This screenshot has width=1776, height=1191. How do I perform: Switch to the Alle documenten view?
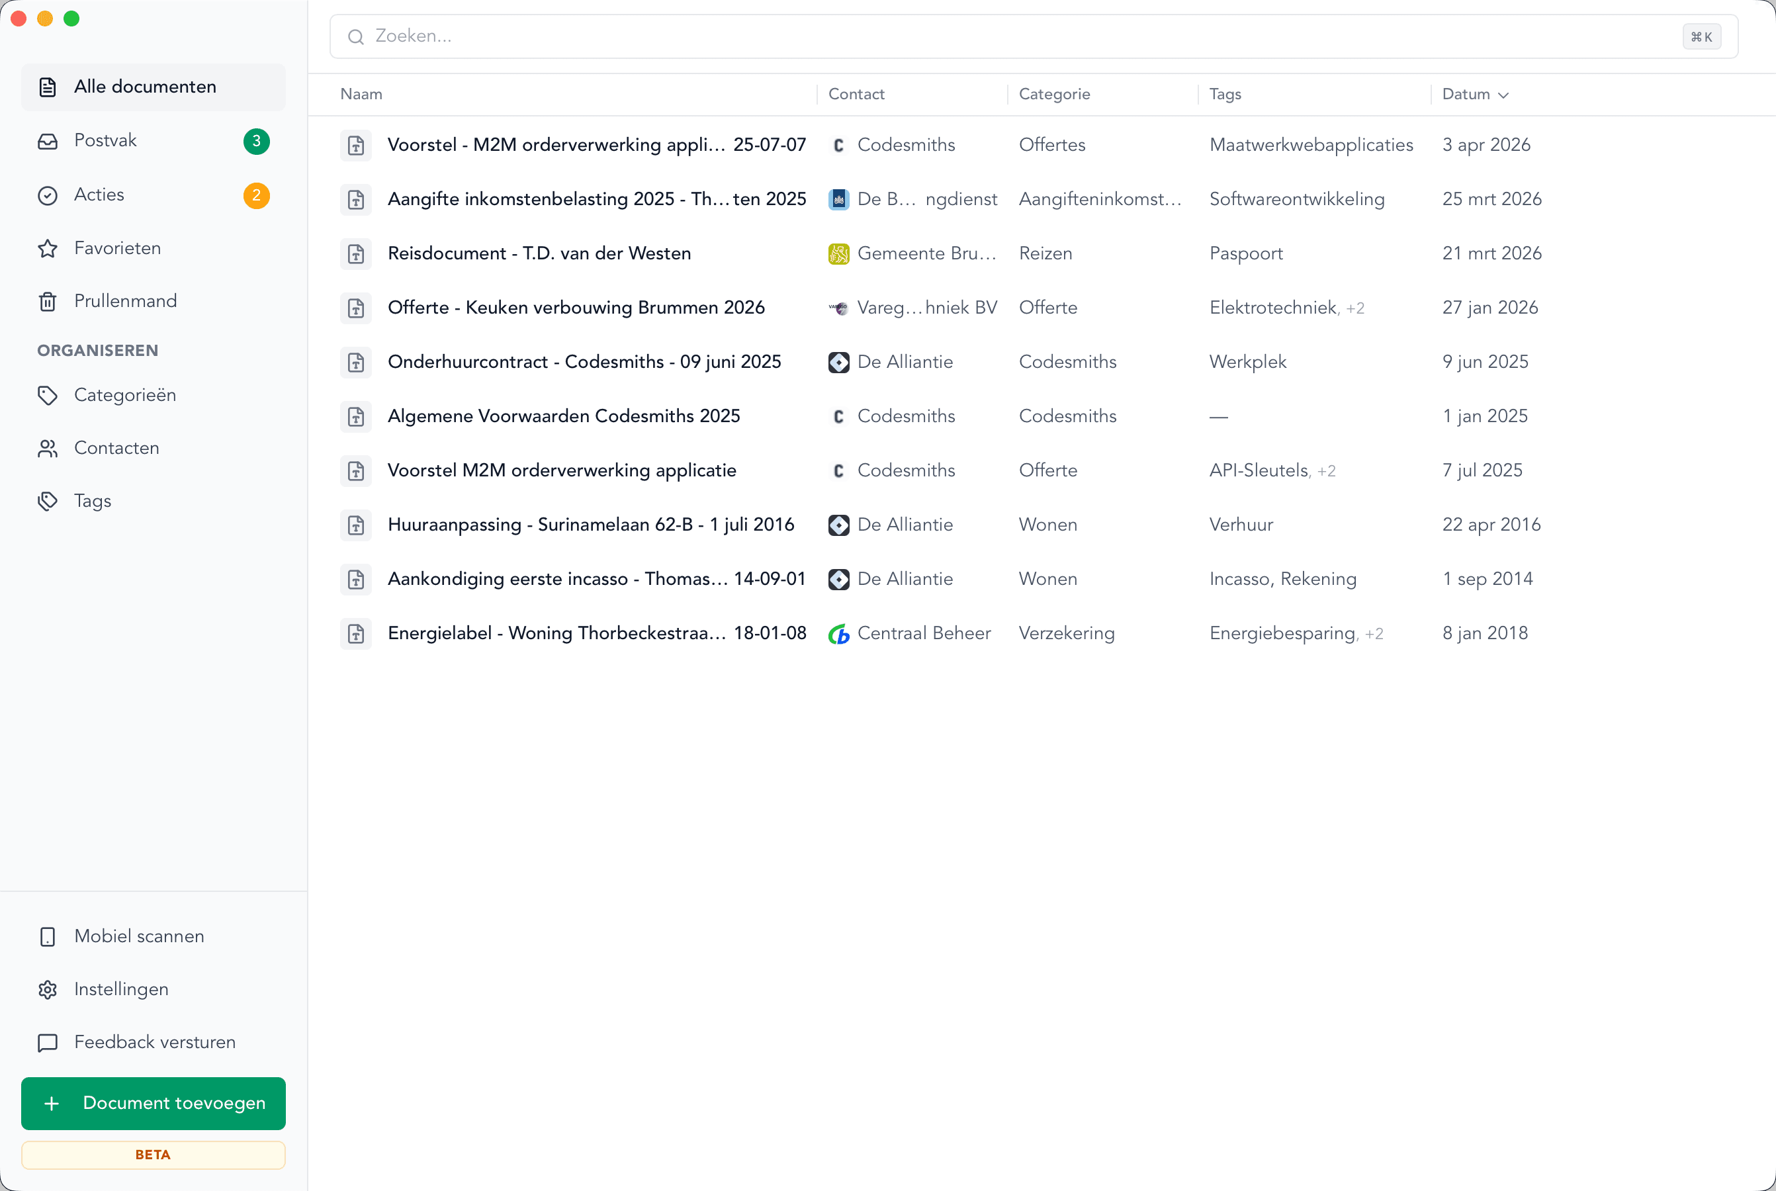tap(144, 87)
